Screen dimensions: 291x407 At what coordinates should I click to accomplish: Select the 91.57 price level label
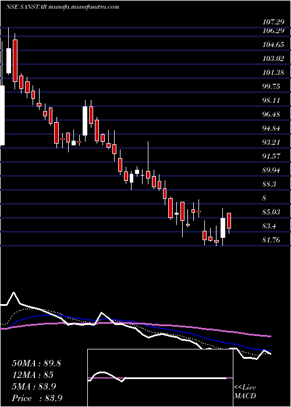pyautogui.click(x=271, y=156)
